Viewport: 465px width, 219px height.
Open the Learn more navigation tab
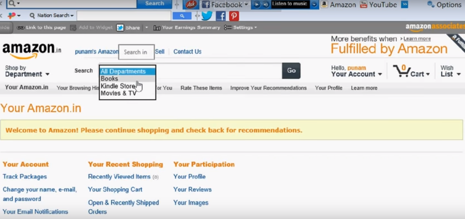click(x=364, y=88)
